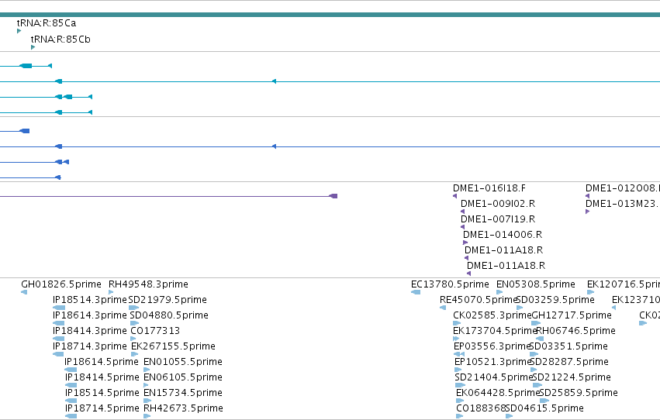
Task: Select EK173704.5prime EST label
Action: click(x=495, y=331)
